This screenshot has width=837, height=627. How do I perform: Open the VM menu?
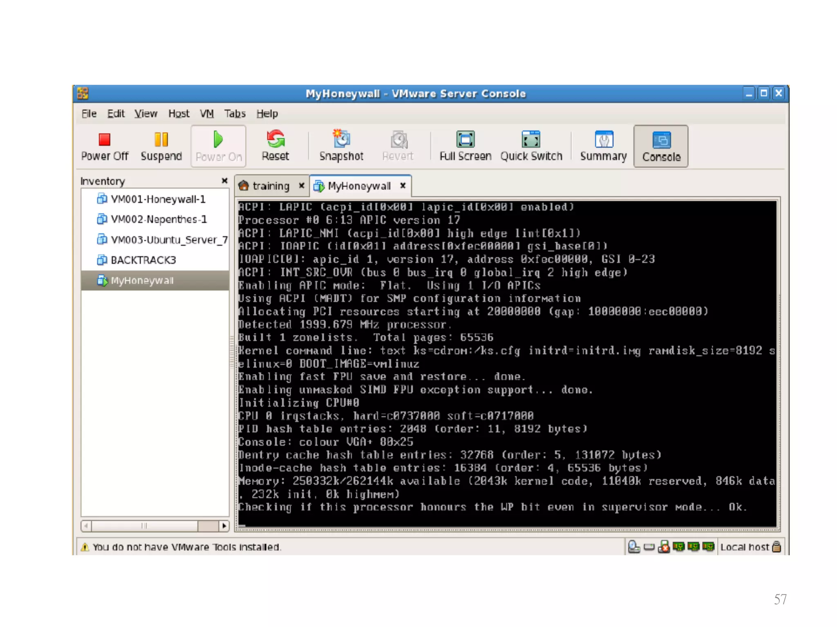click(206, 113)
